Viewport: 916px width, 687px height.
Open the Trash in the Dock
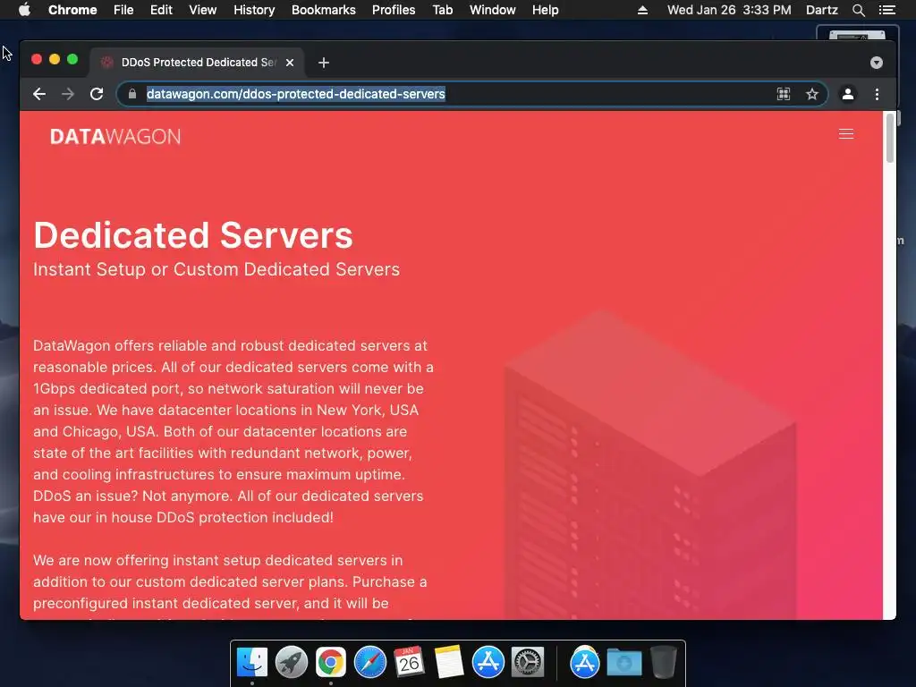tap(664, 663)
